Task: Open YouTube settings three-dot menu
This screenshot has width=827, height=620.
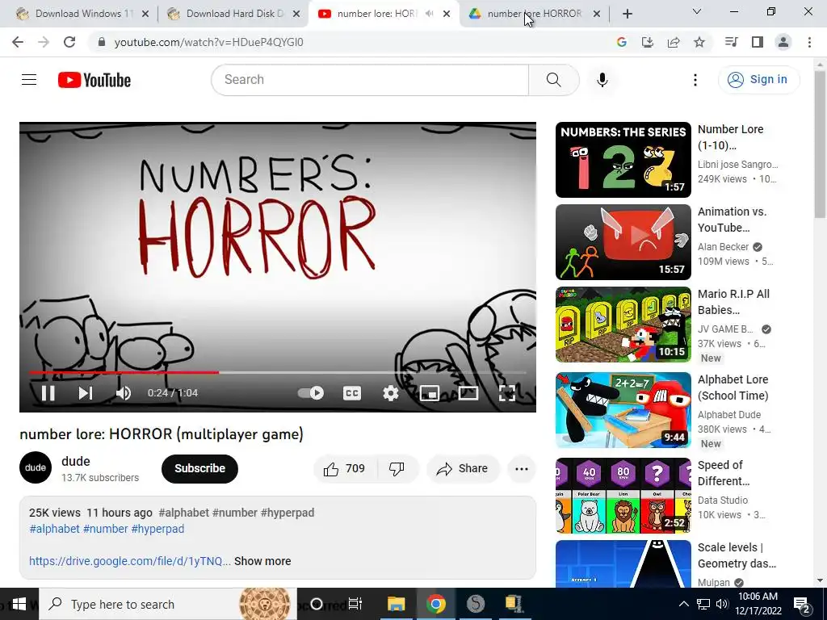Action: (x=695, y=80)
